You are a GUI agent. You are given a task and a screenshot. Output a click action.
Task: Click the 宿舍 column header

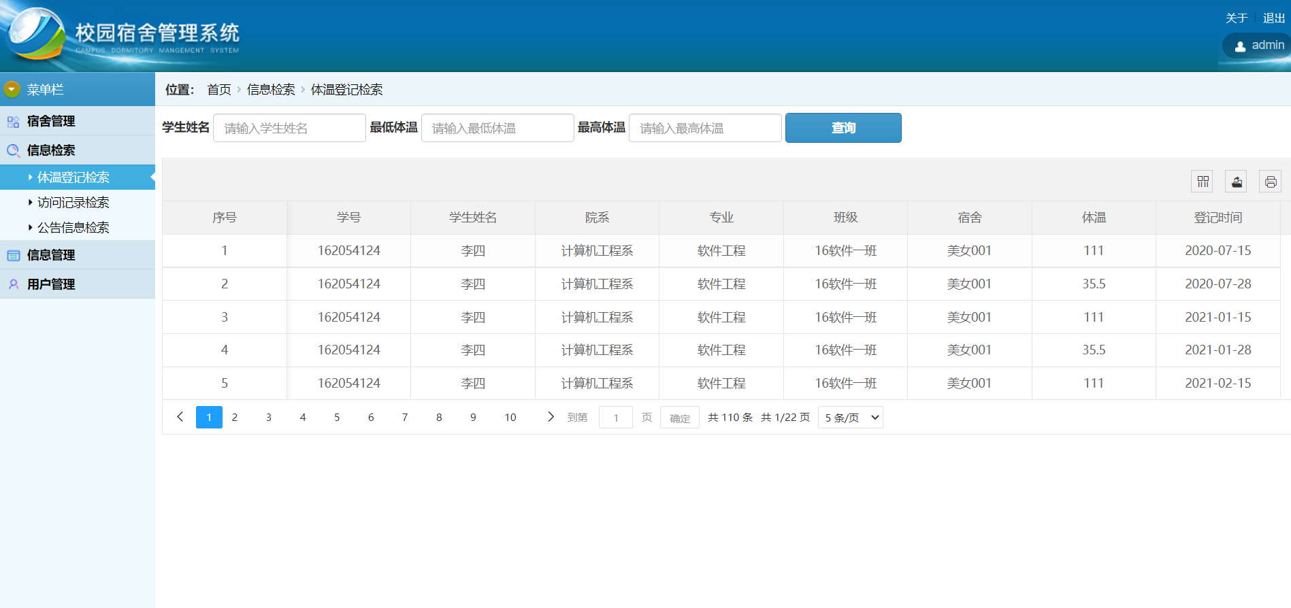click(x=970, y=218)
